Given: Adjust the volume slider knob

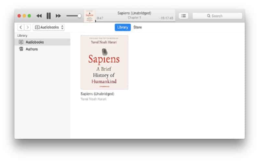Looking at the screenshot, I should click(x=79, y=16).
